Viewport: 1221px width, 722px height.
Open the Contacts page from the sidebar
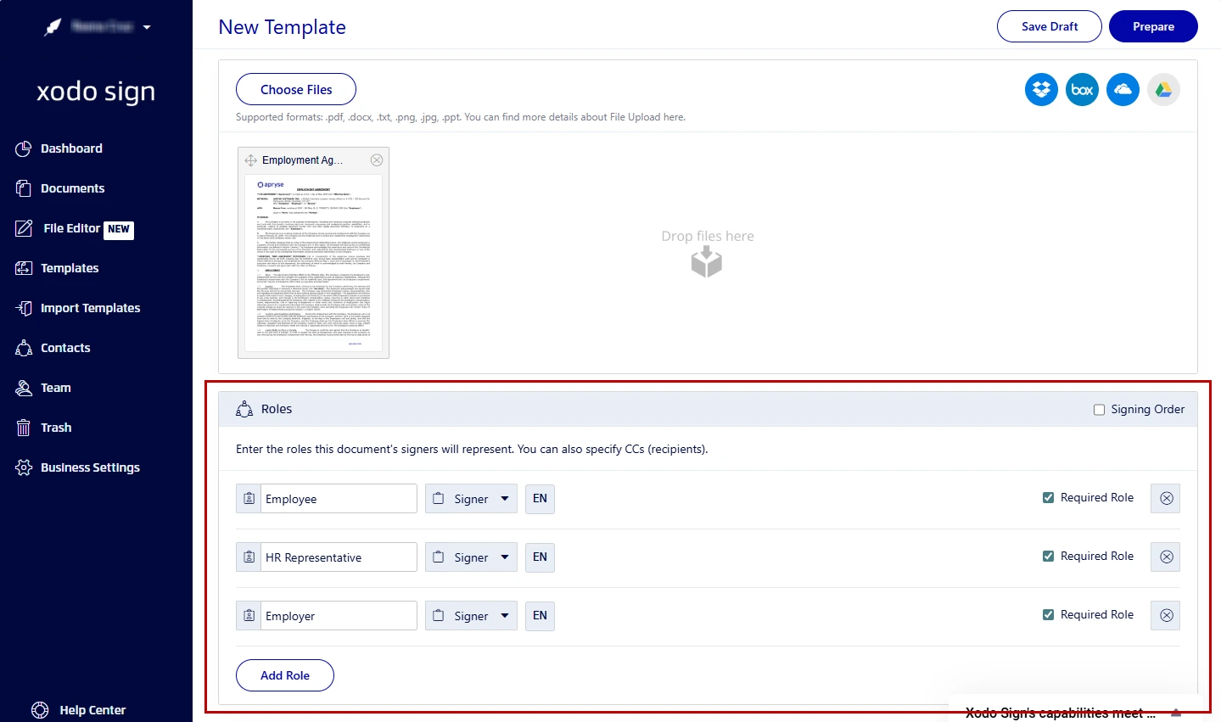point(65,347)
